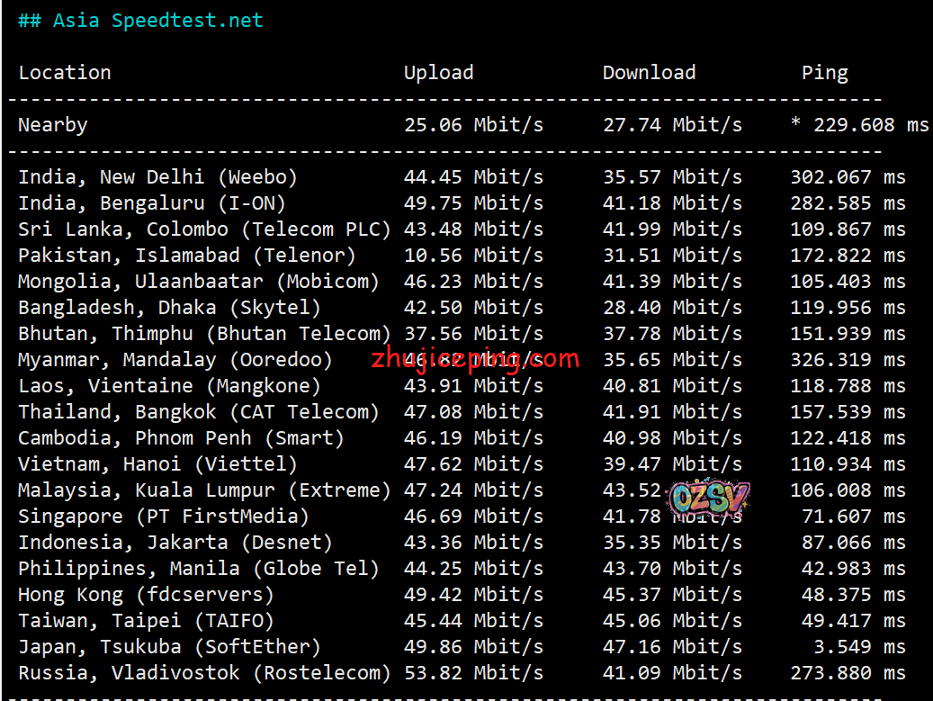Click the Upload column header

pos(438,73)
